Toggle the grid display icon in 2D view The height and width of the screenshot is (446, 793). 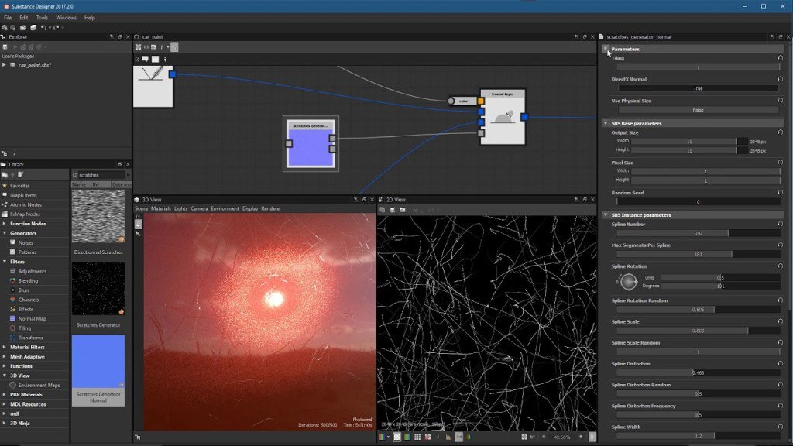[x=416, y=437]
